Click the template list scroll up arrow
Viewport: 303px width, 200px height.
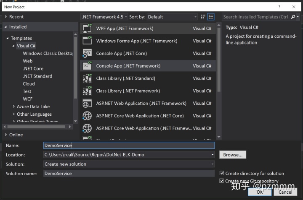219,25
